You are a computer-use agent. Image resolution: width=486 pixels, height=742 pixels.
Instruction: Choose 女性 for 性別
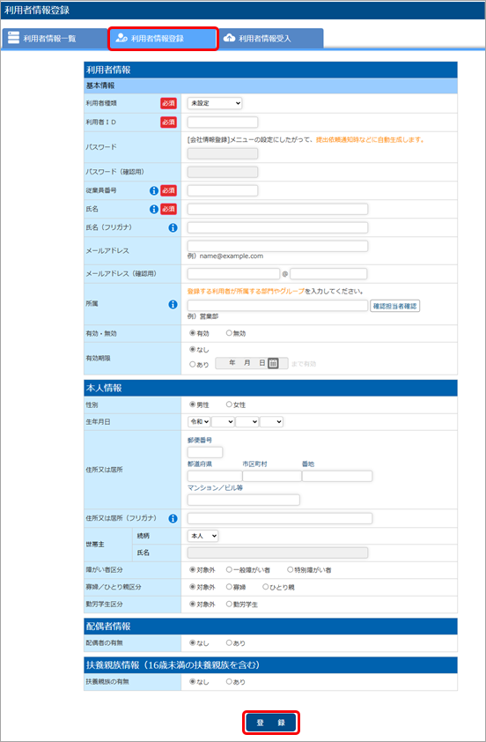(x=229, y=404)
